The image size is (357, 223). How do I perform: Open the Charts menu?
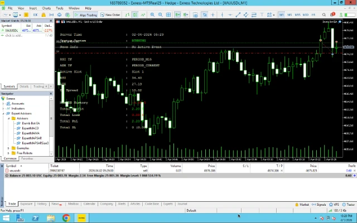point(46,8)
